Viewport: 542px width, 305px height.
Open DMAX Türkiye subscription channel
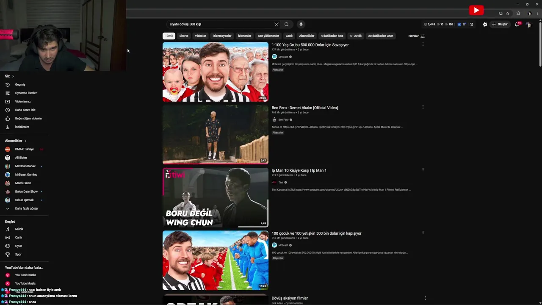(24, 149)
